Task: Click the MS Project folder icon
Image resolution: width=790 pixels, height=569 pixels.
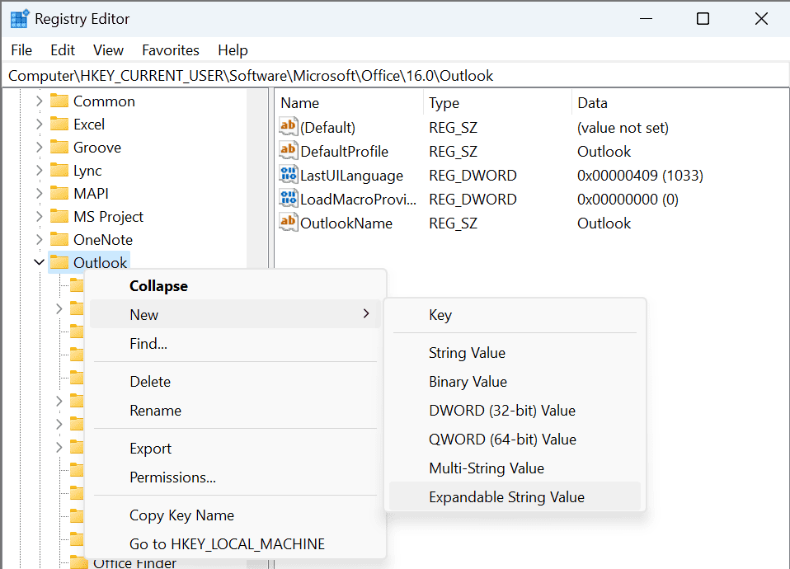Action: (59, 216)
